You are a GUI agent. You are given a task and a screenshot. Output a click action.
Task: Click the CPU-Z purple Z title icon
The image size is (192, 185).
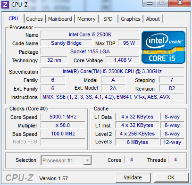(5, 5)
